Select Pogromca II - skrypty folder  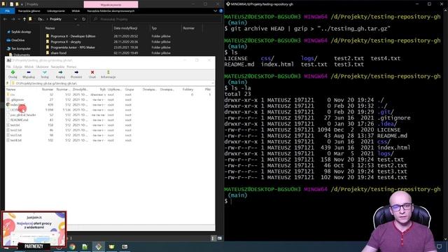[x=66, y=42]
